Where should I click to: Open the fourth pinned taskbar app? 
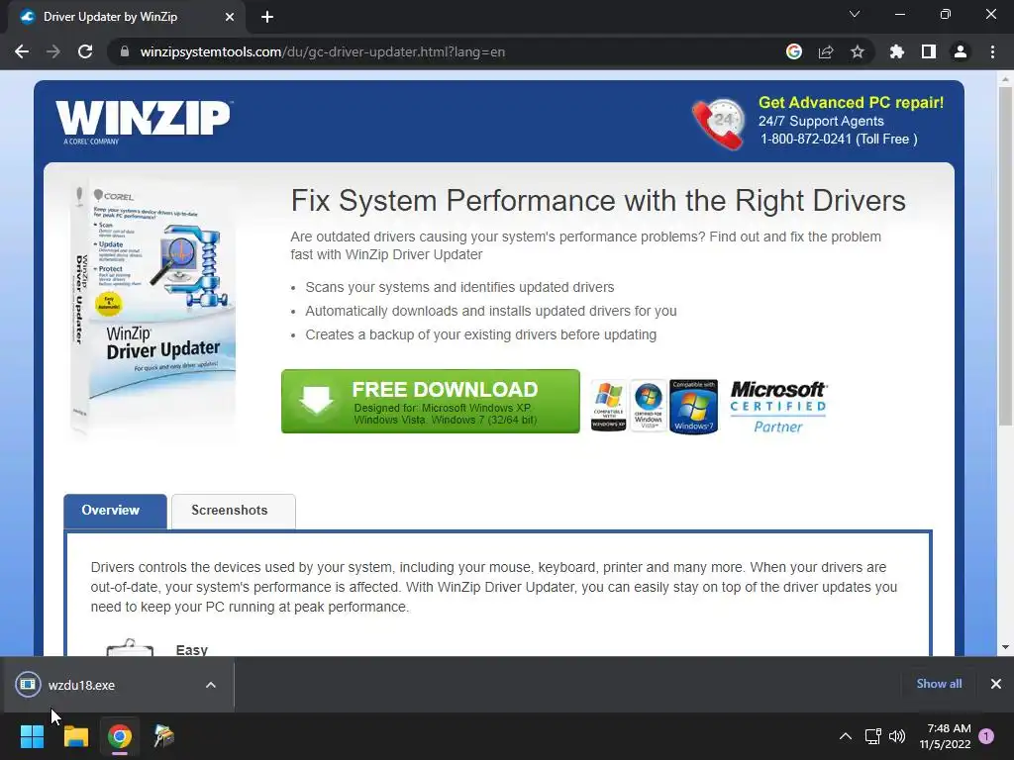point(163,736)
